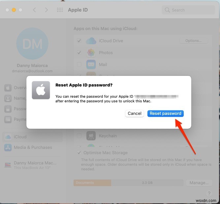Select Danny Maiorca MacBook Air device

[32, 165]
